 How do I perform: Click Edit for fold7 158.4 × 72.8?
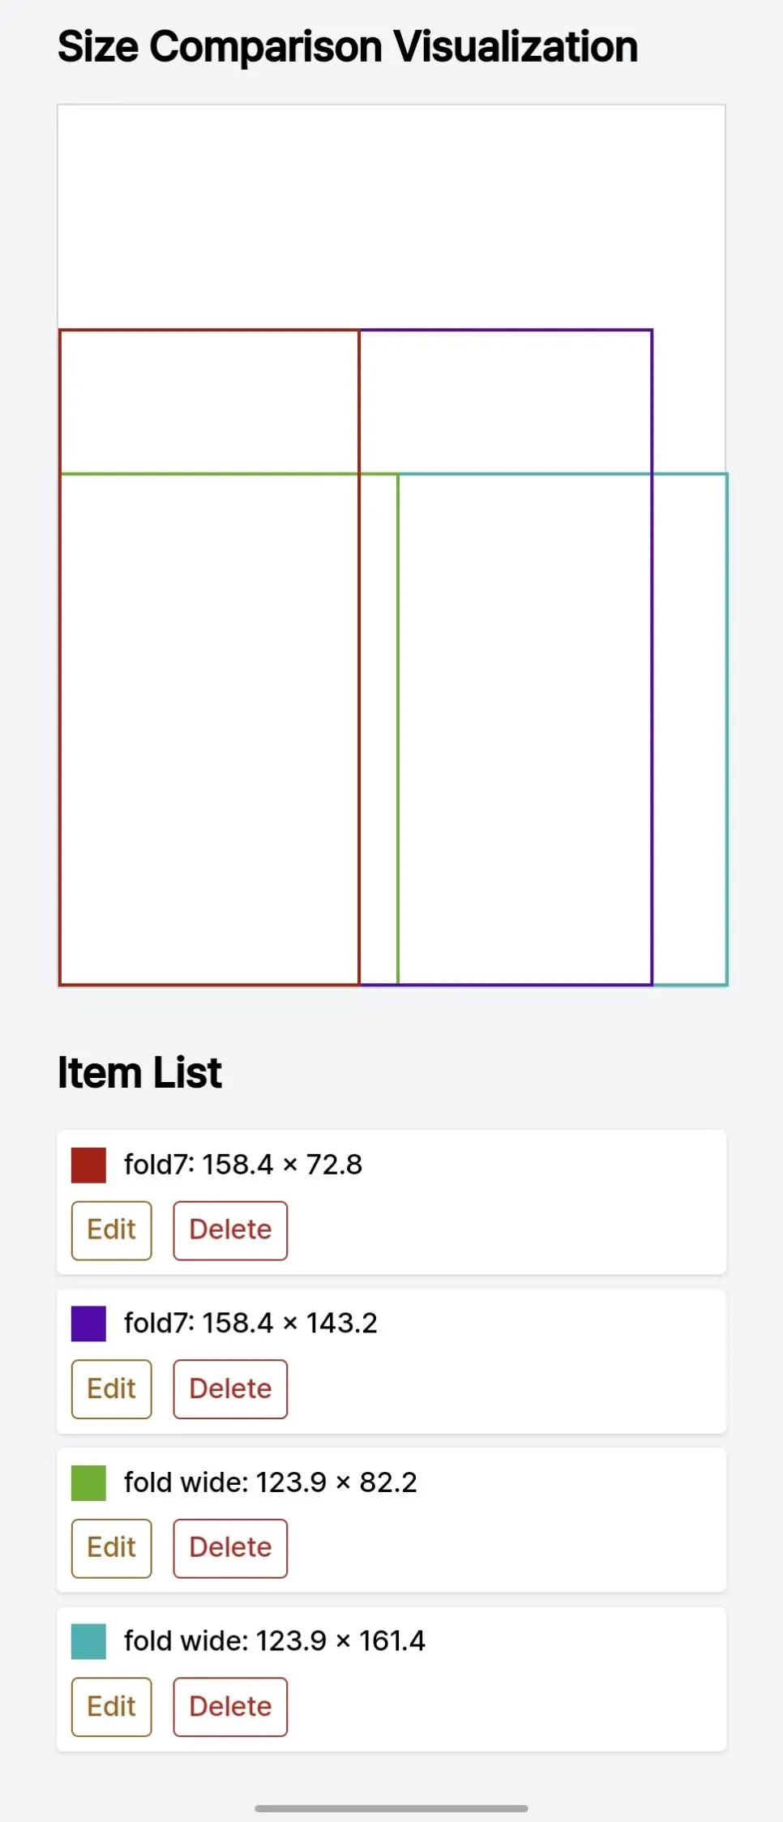coord(112,1230)
